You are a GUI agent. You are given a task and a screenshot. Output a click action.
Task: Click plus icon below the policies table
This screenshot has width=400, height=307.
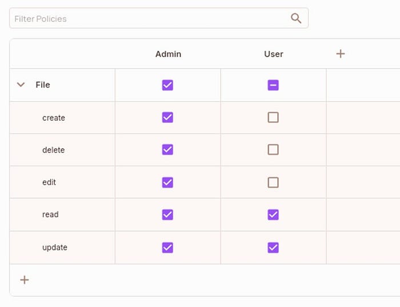tap(25, 280)
